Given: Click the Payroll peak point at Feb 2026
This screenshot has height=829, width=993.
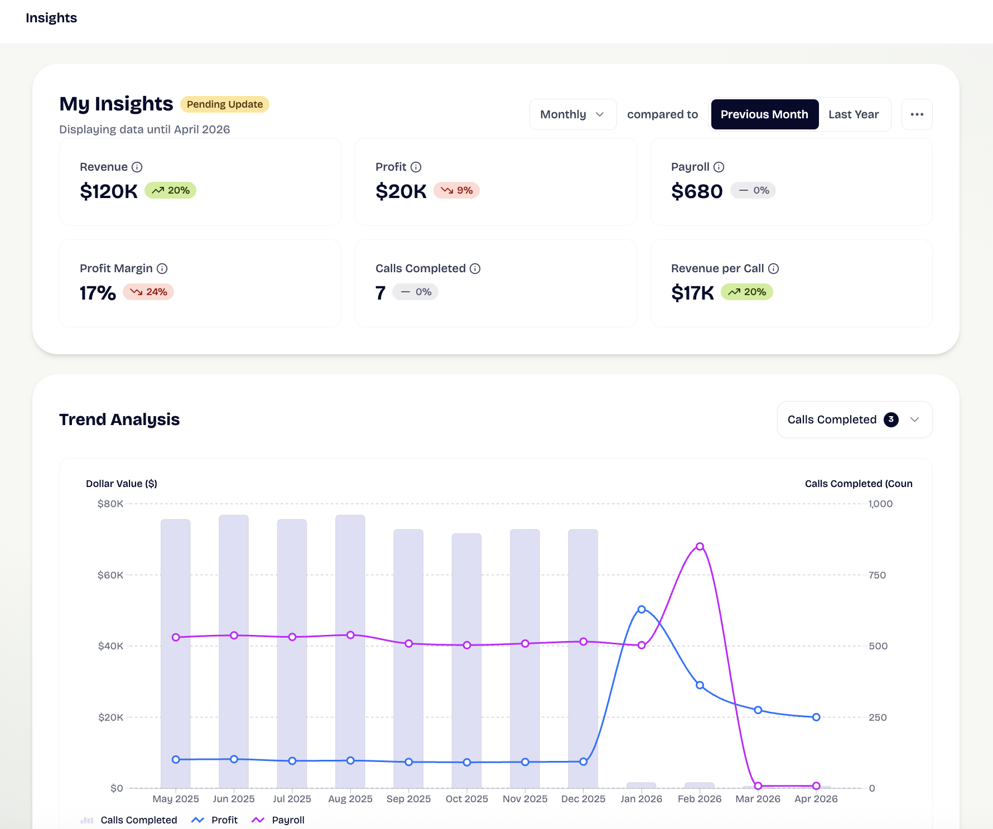Looking at the screenshot, I should 700,546.
